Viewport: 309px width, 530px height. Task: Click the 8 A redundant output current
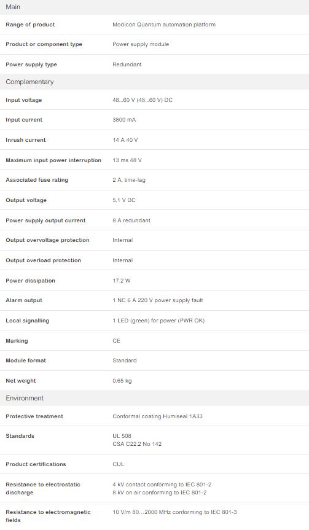131,220
